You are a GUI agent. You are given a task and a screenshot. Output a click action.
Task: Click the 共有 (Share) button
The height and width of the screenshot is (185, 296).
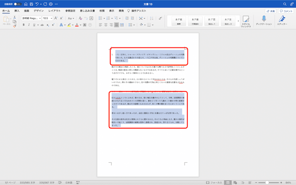click(270, 11)
